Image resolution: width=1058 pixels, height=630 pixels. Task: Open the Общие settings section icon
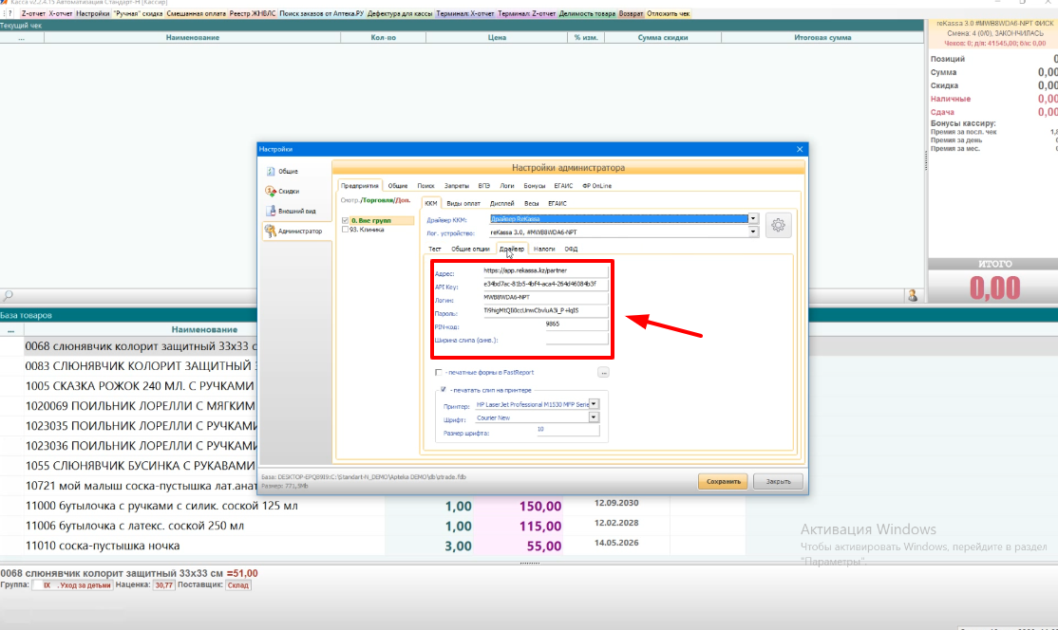(x=271, y=171)
